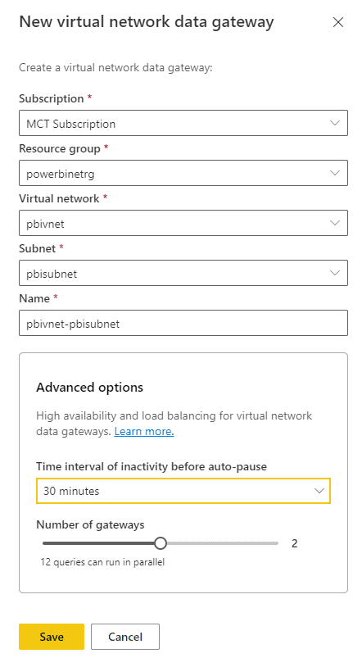
Task: Click the Virtual network chevron arrow
Action: (335, 223)
